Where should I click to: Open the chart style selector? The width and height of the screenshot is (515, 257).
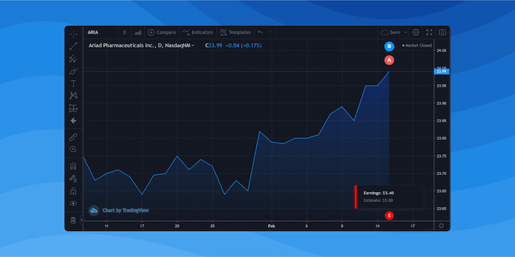pyautogui.click(x=138, y=32)
